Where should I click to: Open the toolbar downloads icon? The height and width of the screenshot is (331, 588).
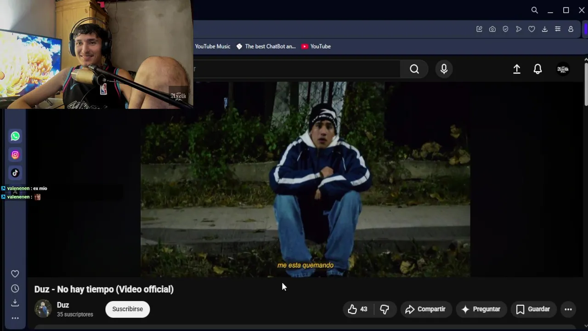pos(544,29)
